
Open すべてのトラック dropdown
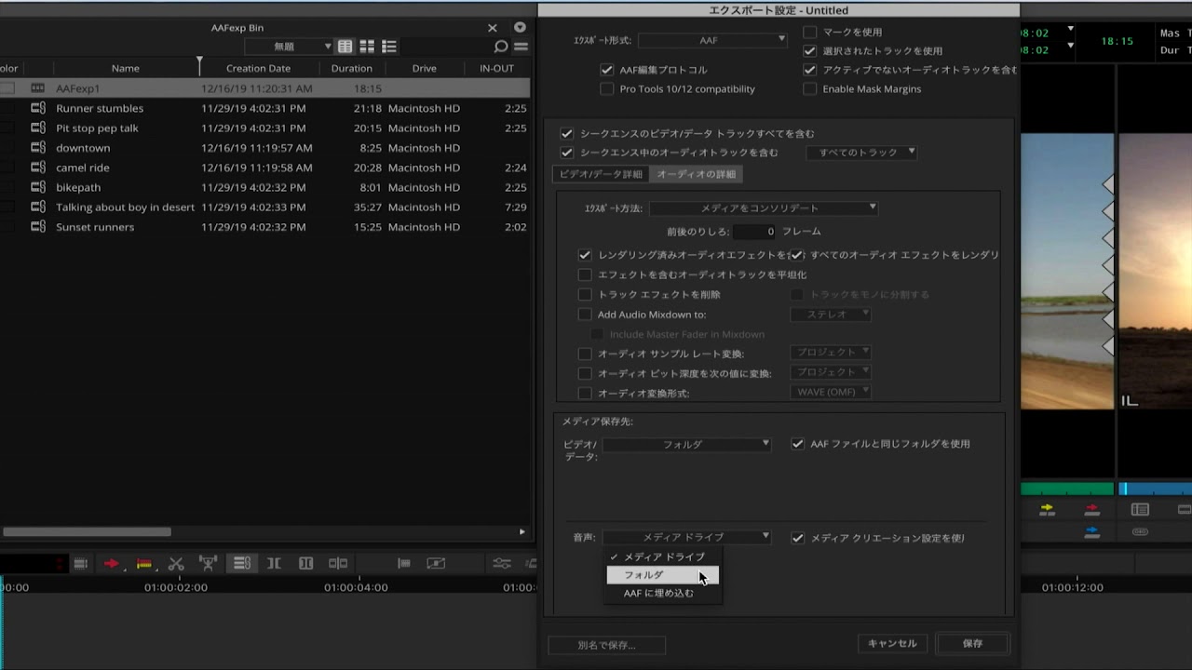click(862, 153)
